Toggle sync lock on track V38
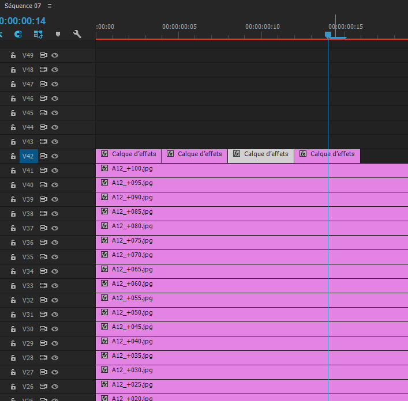408x401 pixels. coord(43,214)
